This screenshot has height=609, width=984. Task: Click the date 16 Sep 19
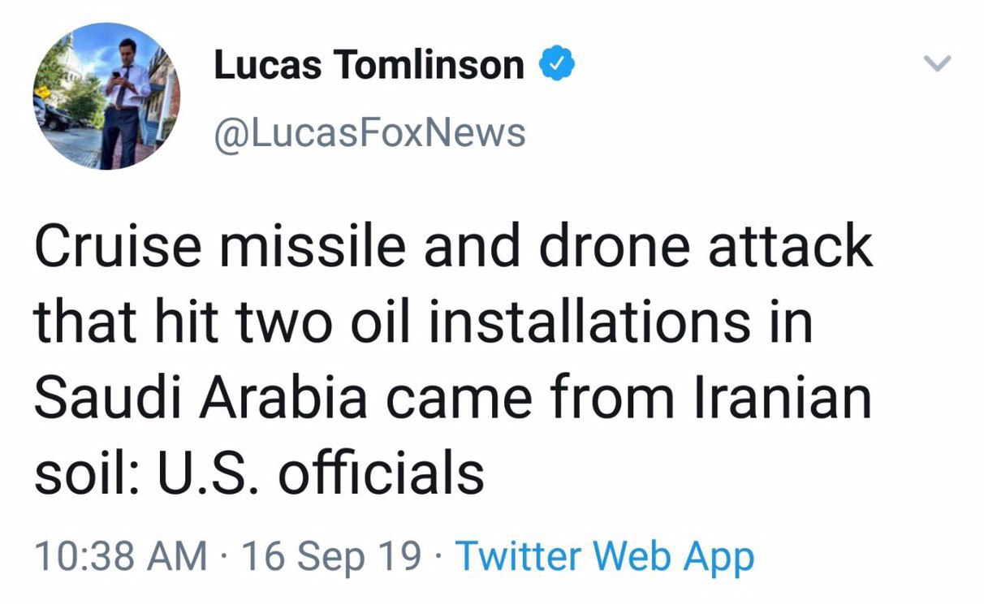coord(332,557)
